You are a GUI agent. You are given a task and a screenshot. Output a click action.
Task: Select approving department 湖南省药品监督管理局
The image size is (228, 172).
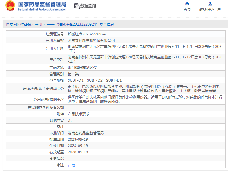tap(86, 133)
